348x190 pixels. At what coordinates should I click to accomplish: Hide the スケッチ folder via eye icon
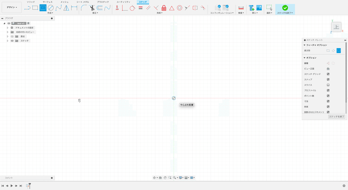point(12,41)
